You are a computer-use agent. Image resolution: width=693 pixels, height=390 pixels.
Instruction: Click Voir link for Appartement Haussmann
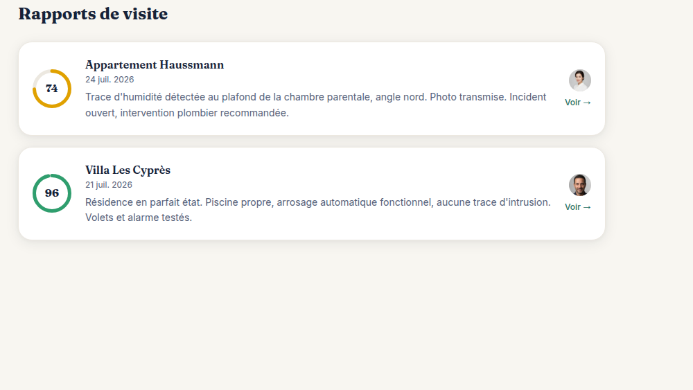(x=578, y=103)
